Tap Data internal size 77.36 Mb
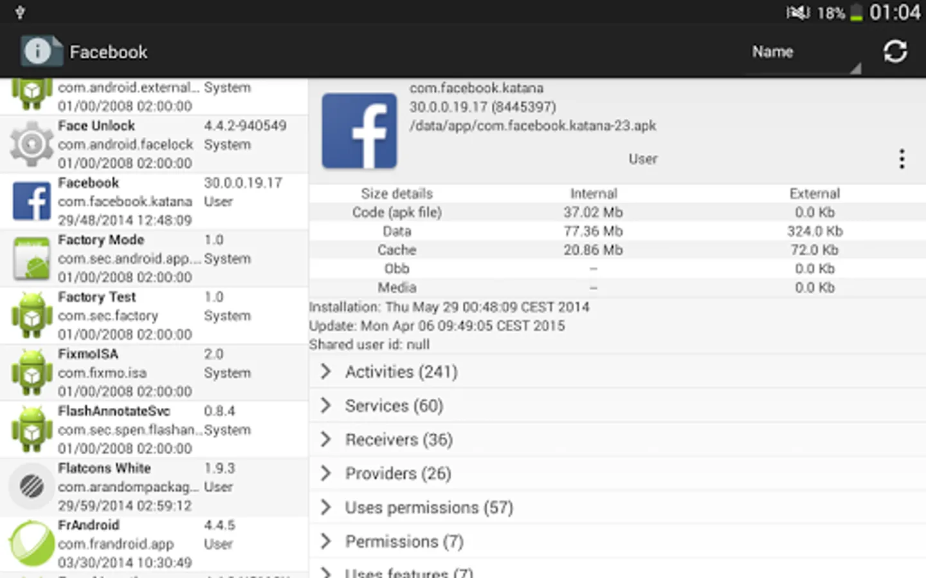 click(593, 231)
